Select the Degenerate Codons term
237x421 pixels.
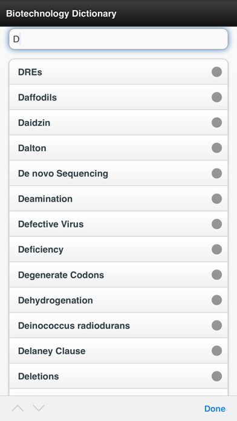tap(118, 275)
